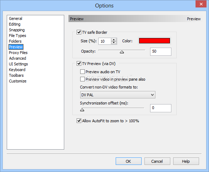Click the Synchronization offset slider handle
The image size is (209, 172).
(x=82, y=110)
